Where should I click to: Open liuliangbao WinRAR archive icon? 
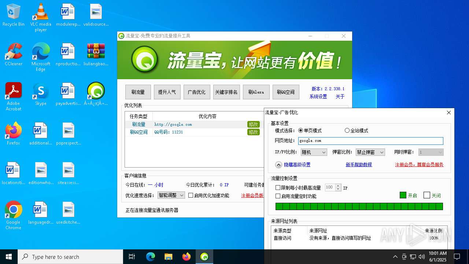click(x=96, y=54)
